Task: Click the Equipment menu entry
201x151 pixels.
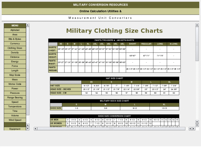Action: pyautogui.click(x=15, y=129)
